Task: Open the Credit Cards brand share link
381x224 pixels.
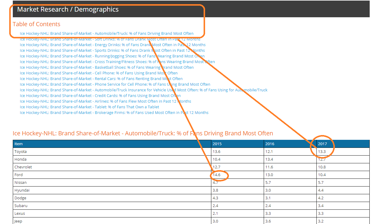Action: [100, 96]
